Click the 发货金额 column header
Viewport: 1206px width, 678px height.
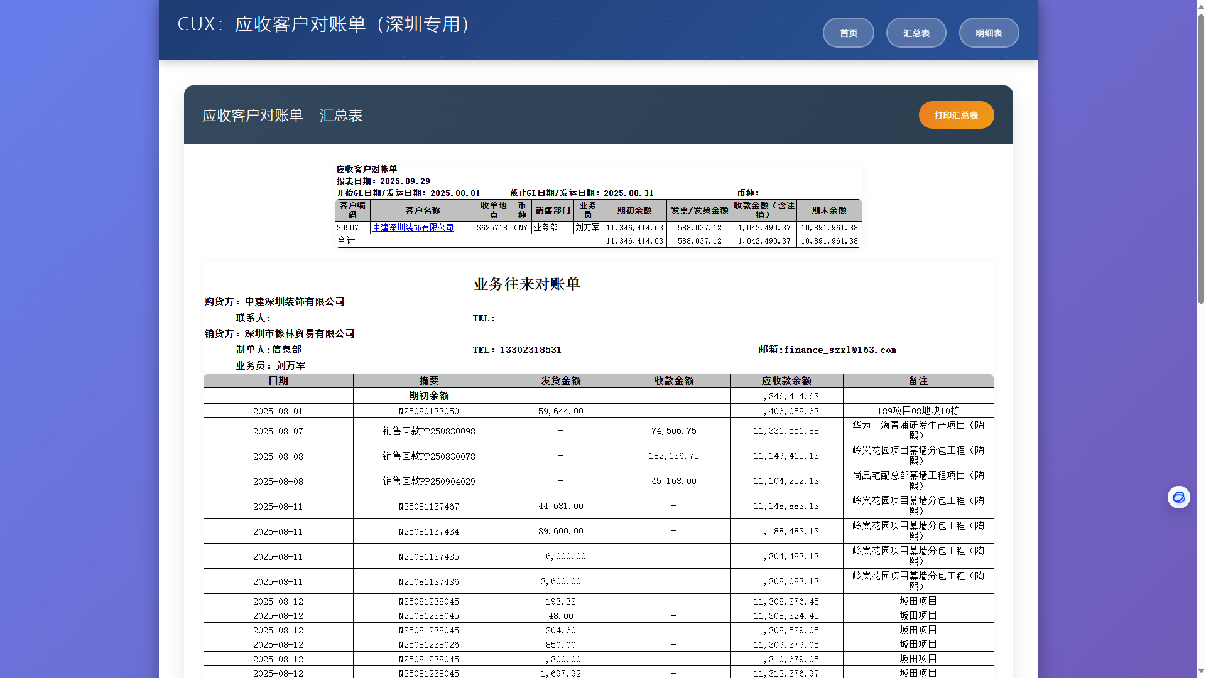(x=560, y=381)
